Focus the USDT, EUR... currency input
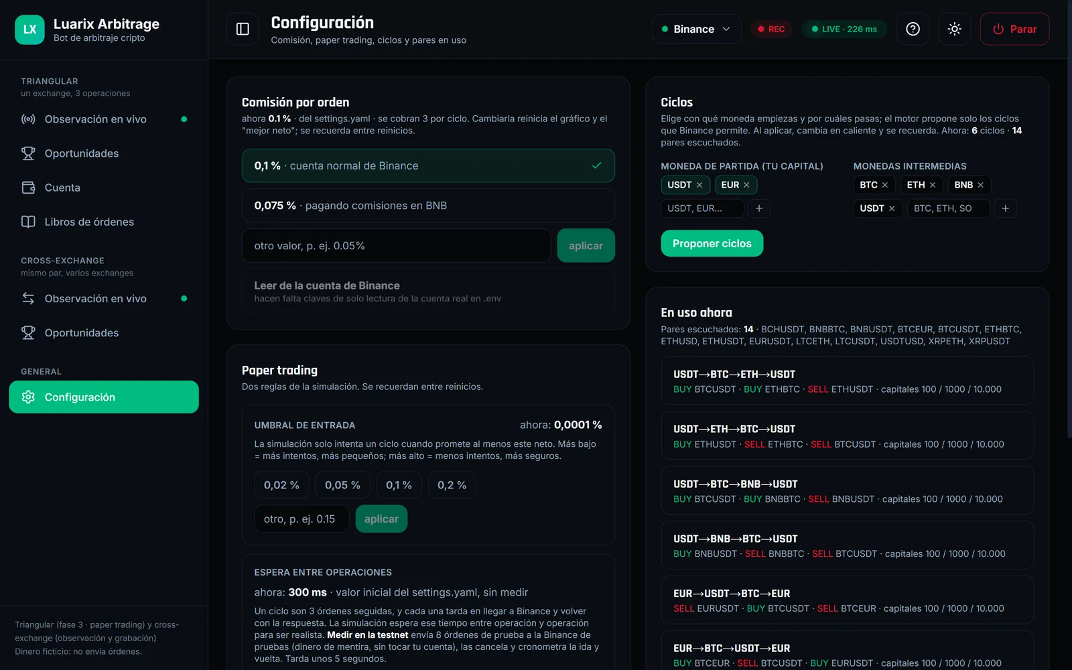The height and width of the screenshot is (670, 1072). click(x=702, y=208)
